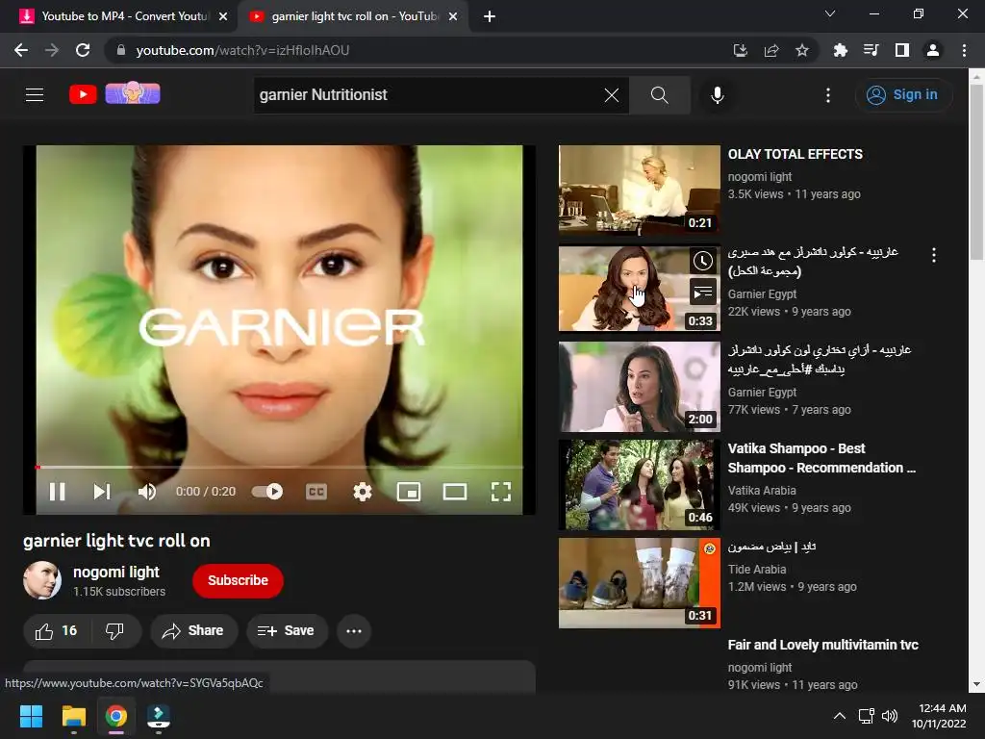Close the garnier light tvc tab
Viewport: 985px width, 739px height.
(x=453, y=16)
